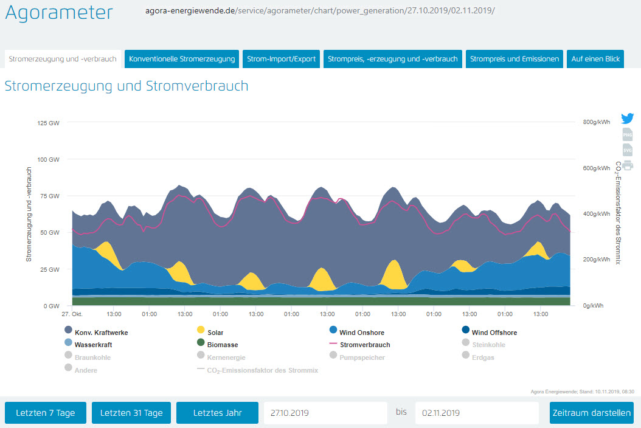Click end date field 02.11.2019
The height and width of the screenshot is (428, 641).
click(x=477, y=413)
